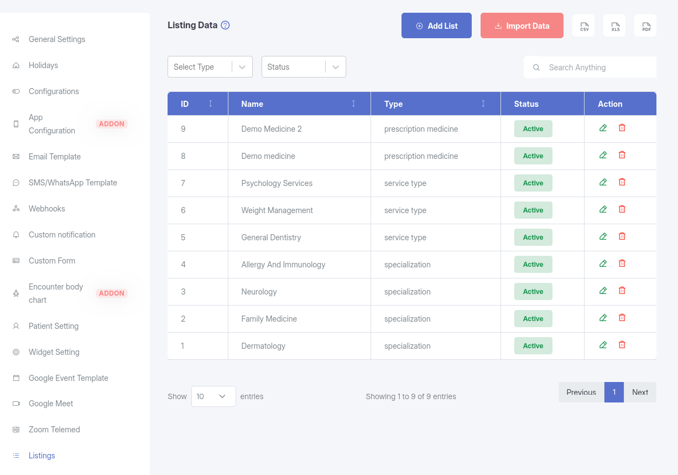
Task: Delete the Demo Medicine 2 row
Action: coord(622,128)
